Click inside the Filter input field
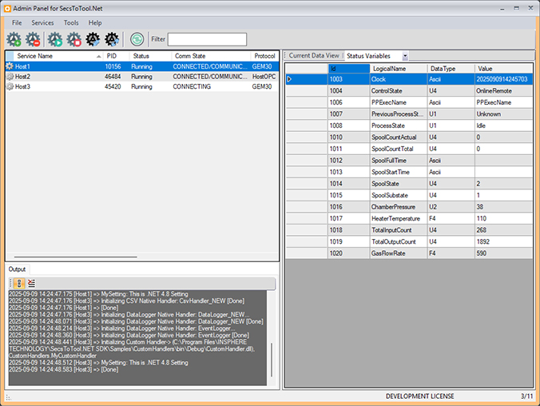The image size is (540, 406). [207, 39]
